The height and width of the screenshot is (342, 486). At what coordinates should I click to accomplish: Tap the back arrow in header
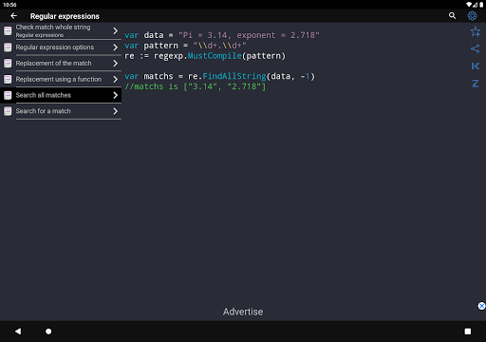[x=13, y=16]
